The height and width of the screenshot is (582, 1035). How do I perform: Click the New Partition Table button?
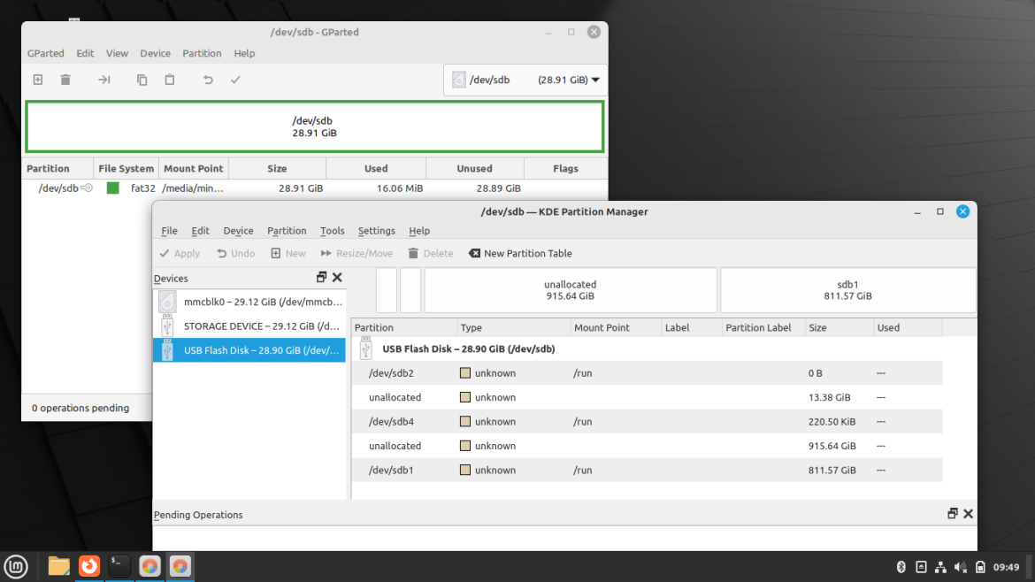tap(520, 253)
